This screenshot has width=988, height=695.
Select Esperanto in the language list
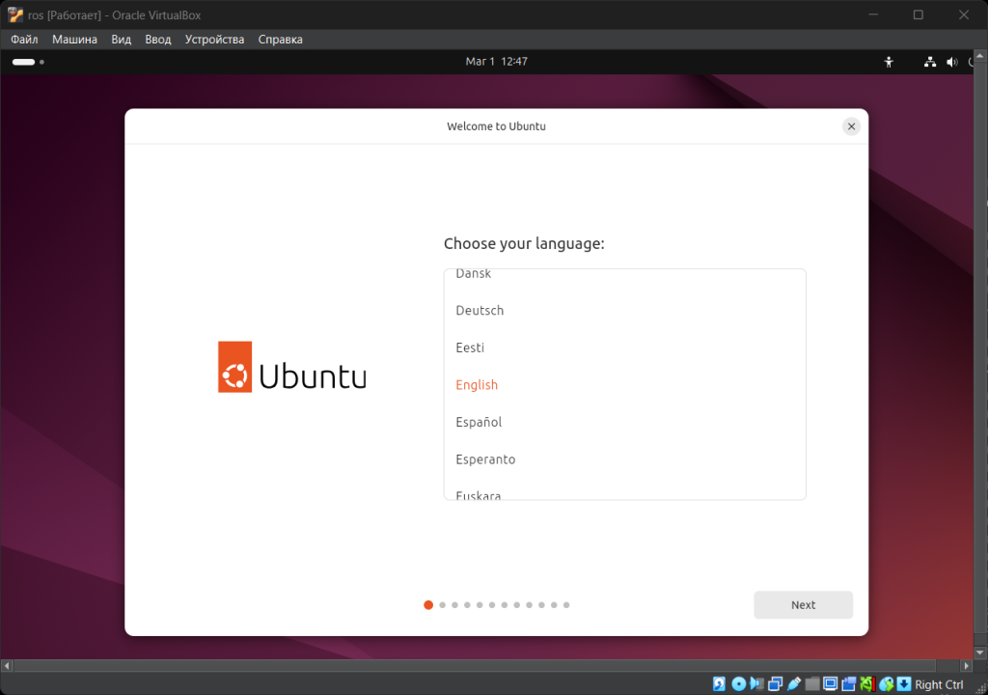[x=624, y=459]
